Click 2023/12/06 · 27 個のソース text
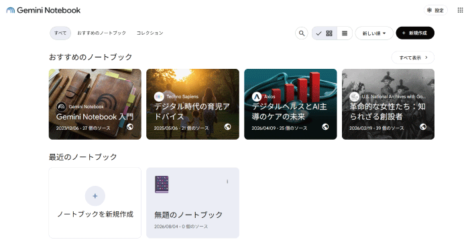The image size is (468, 244). (x=83, y=128)
